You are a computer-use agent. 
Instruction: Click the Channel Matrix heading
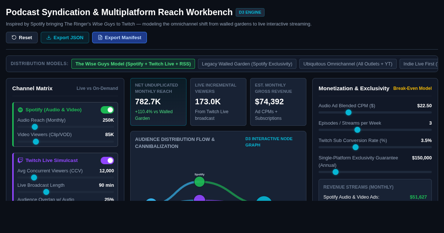(33, 88)
